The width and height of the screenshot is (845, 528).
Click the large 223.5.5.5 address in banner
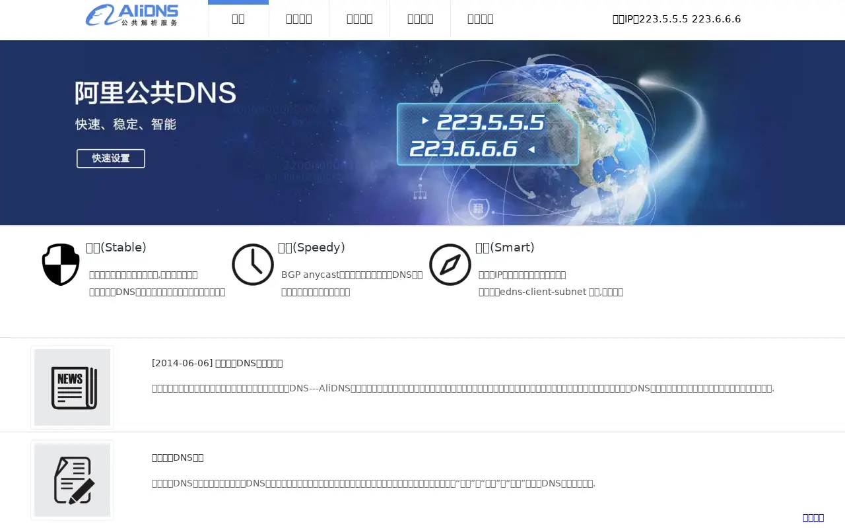pyautogui.click(x=490, y=122)
